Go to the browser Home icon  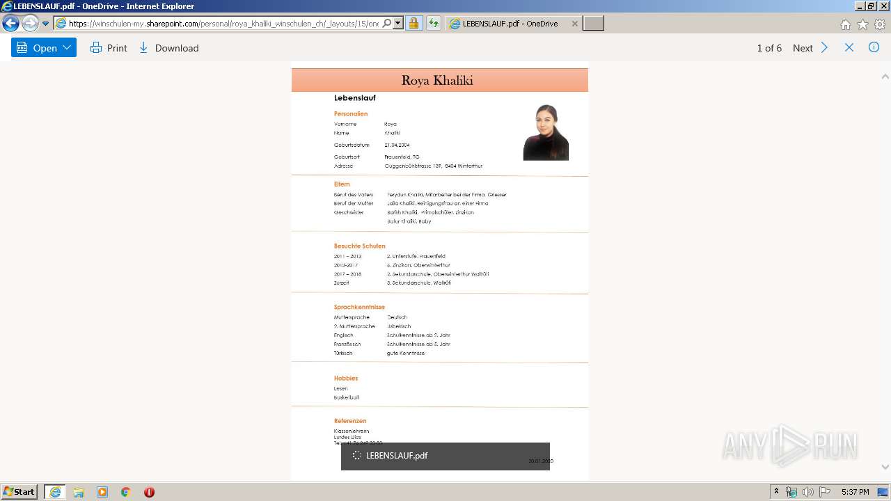(x=845, y=24)
